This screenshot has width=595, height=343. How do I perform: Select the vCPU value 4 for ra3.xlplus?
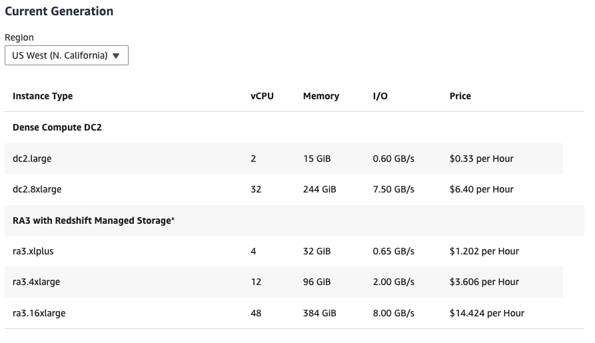(253, 251)
